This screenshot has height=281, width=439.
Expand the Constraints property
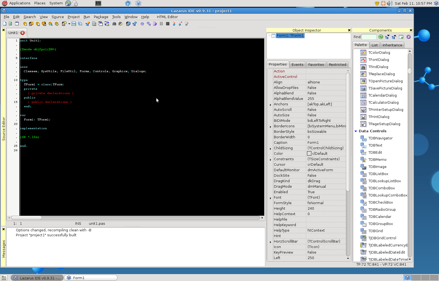(271, 159)
